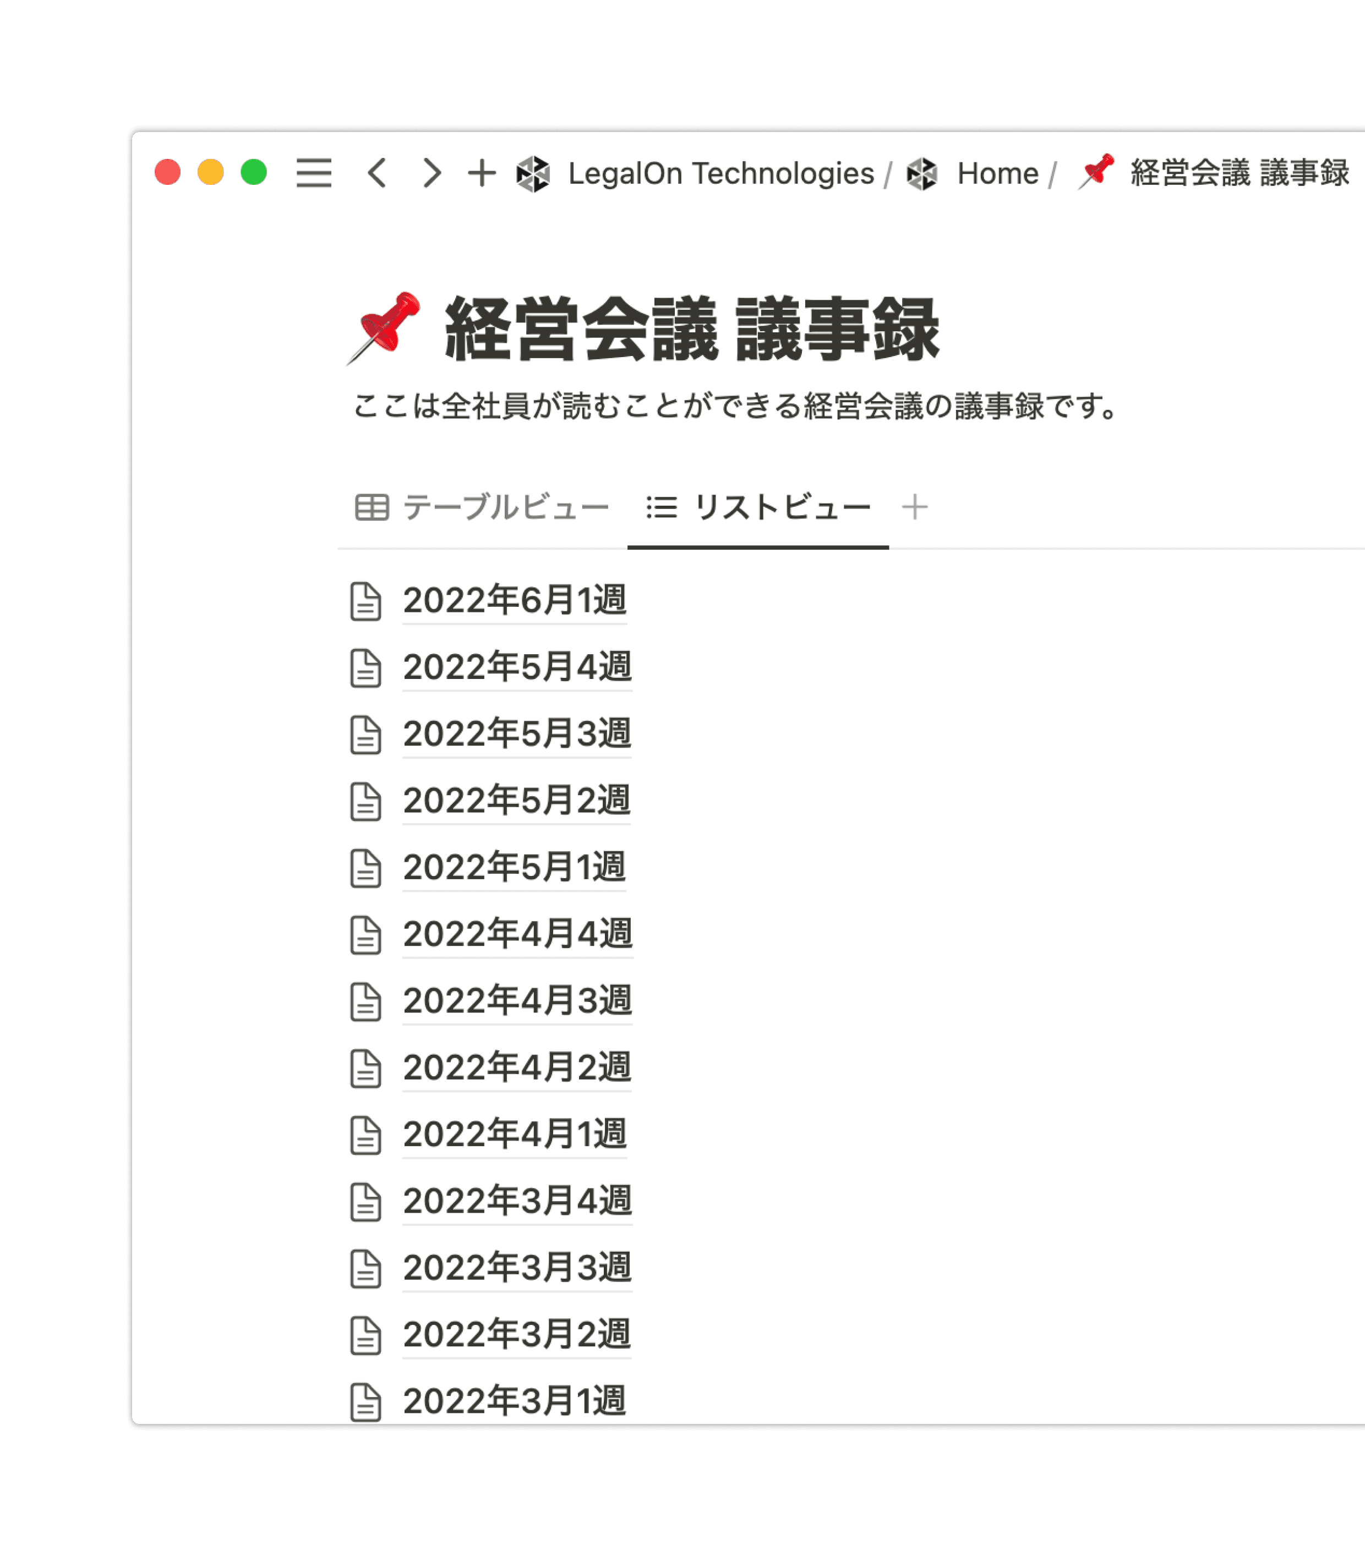Open the 2022年4月2週 entry

point(517,1067)
